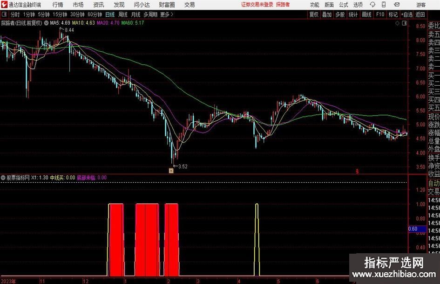Add stock with +自选 button

pos(407,14)
